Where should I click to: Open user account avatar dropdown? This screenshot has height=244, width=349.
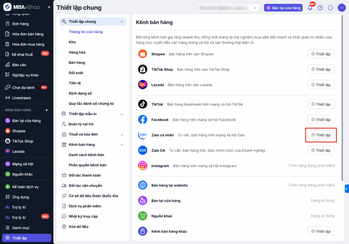click(x=342, y=8)
